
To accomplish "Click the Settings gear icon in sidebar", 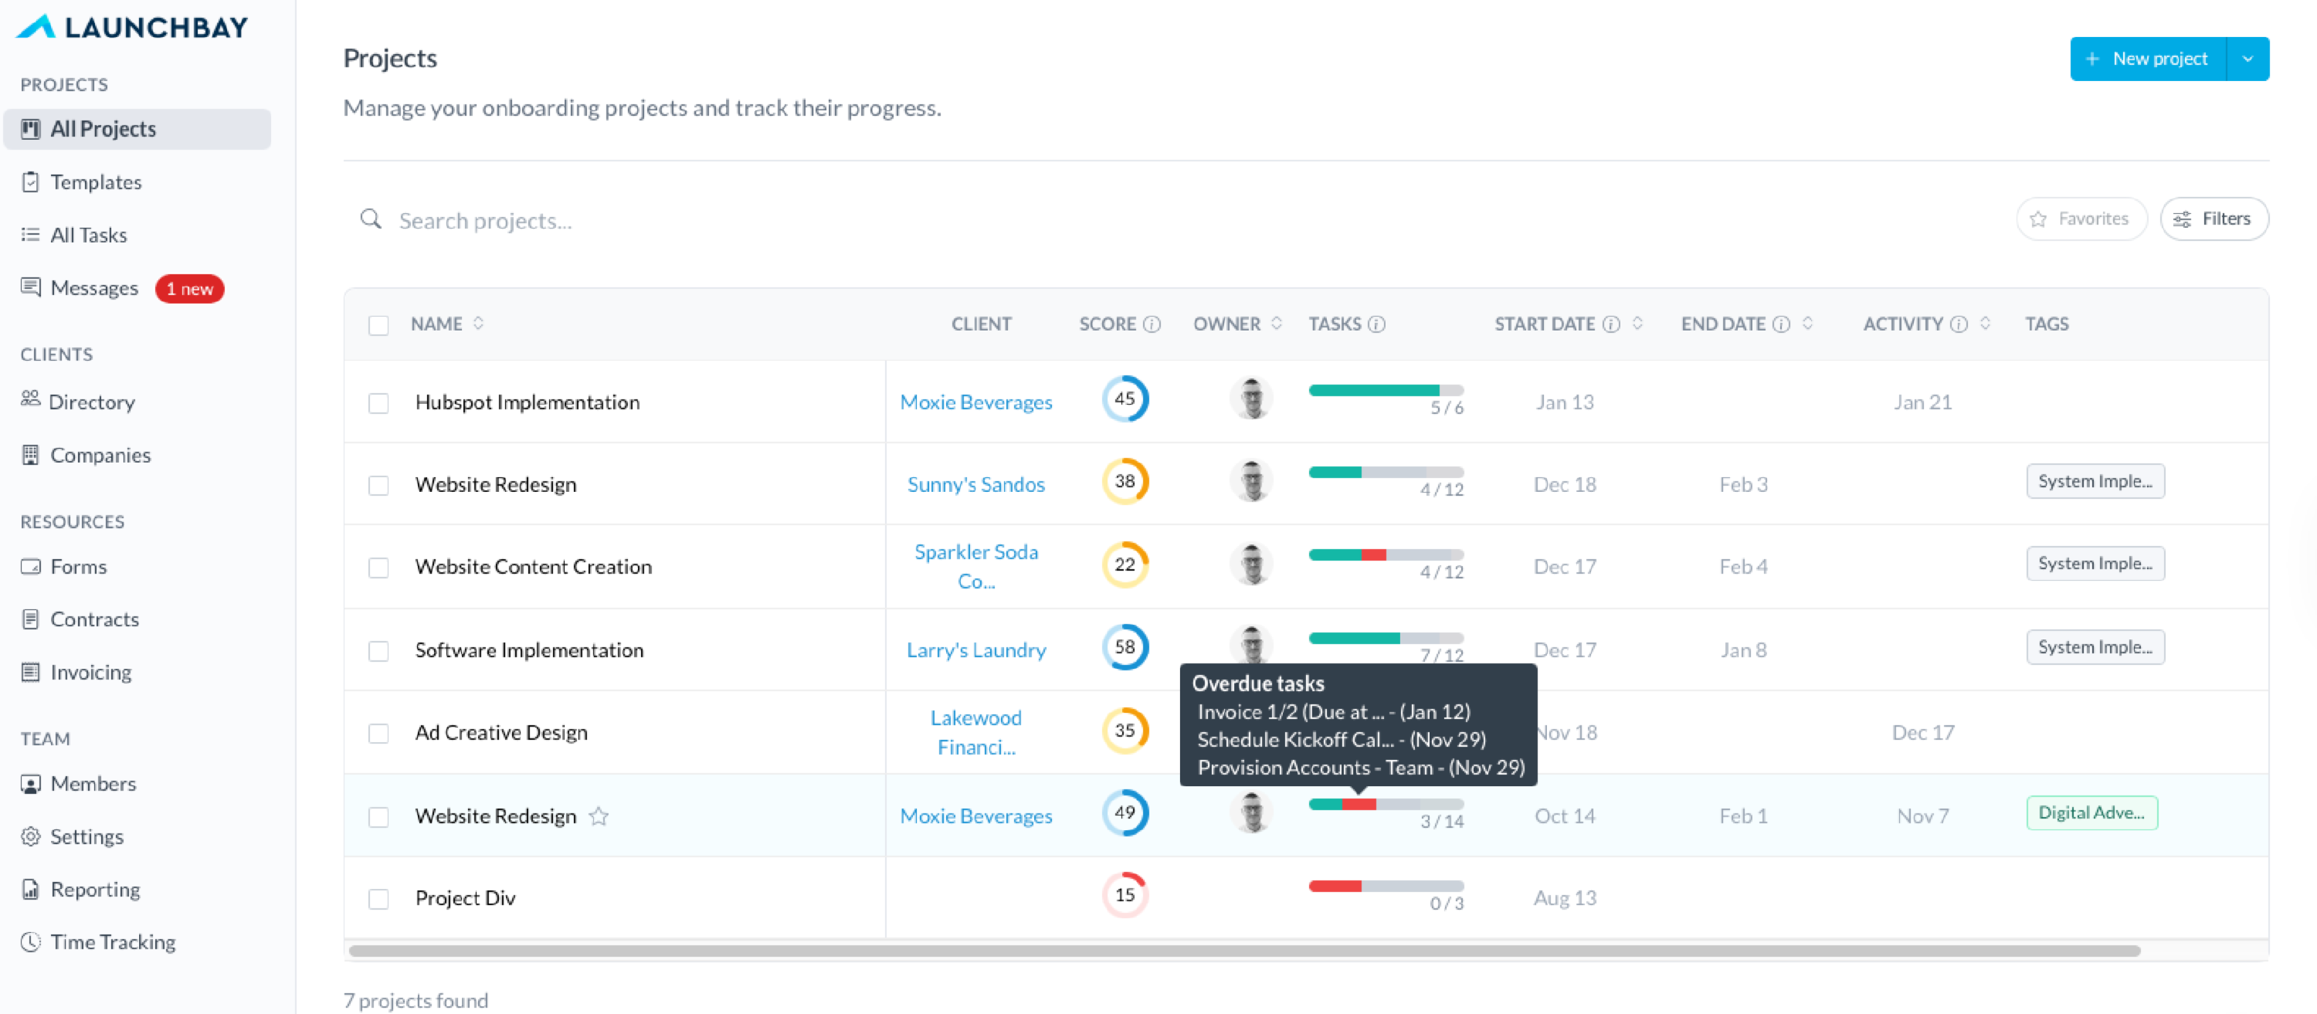I will [x=31, y=836].
